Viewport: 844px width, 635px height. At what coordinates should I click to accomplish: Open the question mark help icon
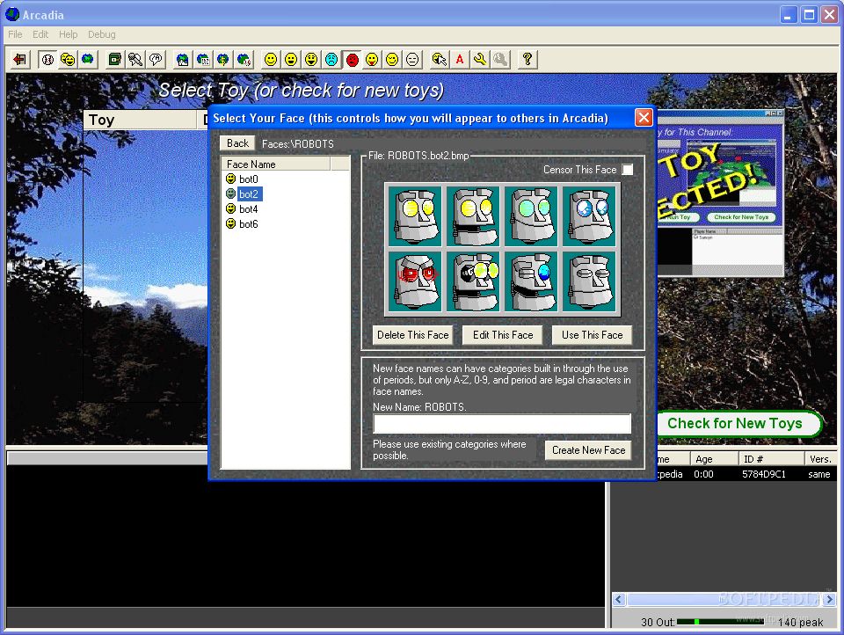point(527,59)
